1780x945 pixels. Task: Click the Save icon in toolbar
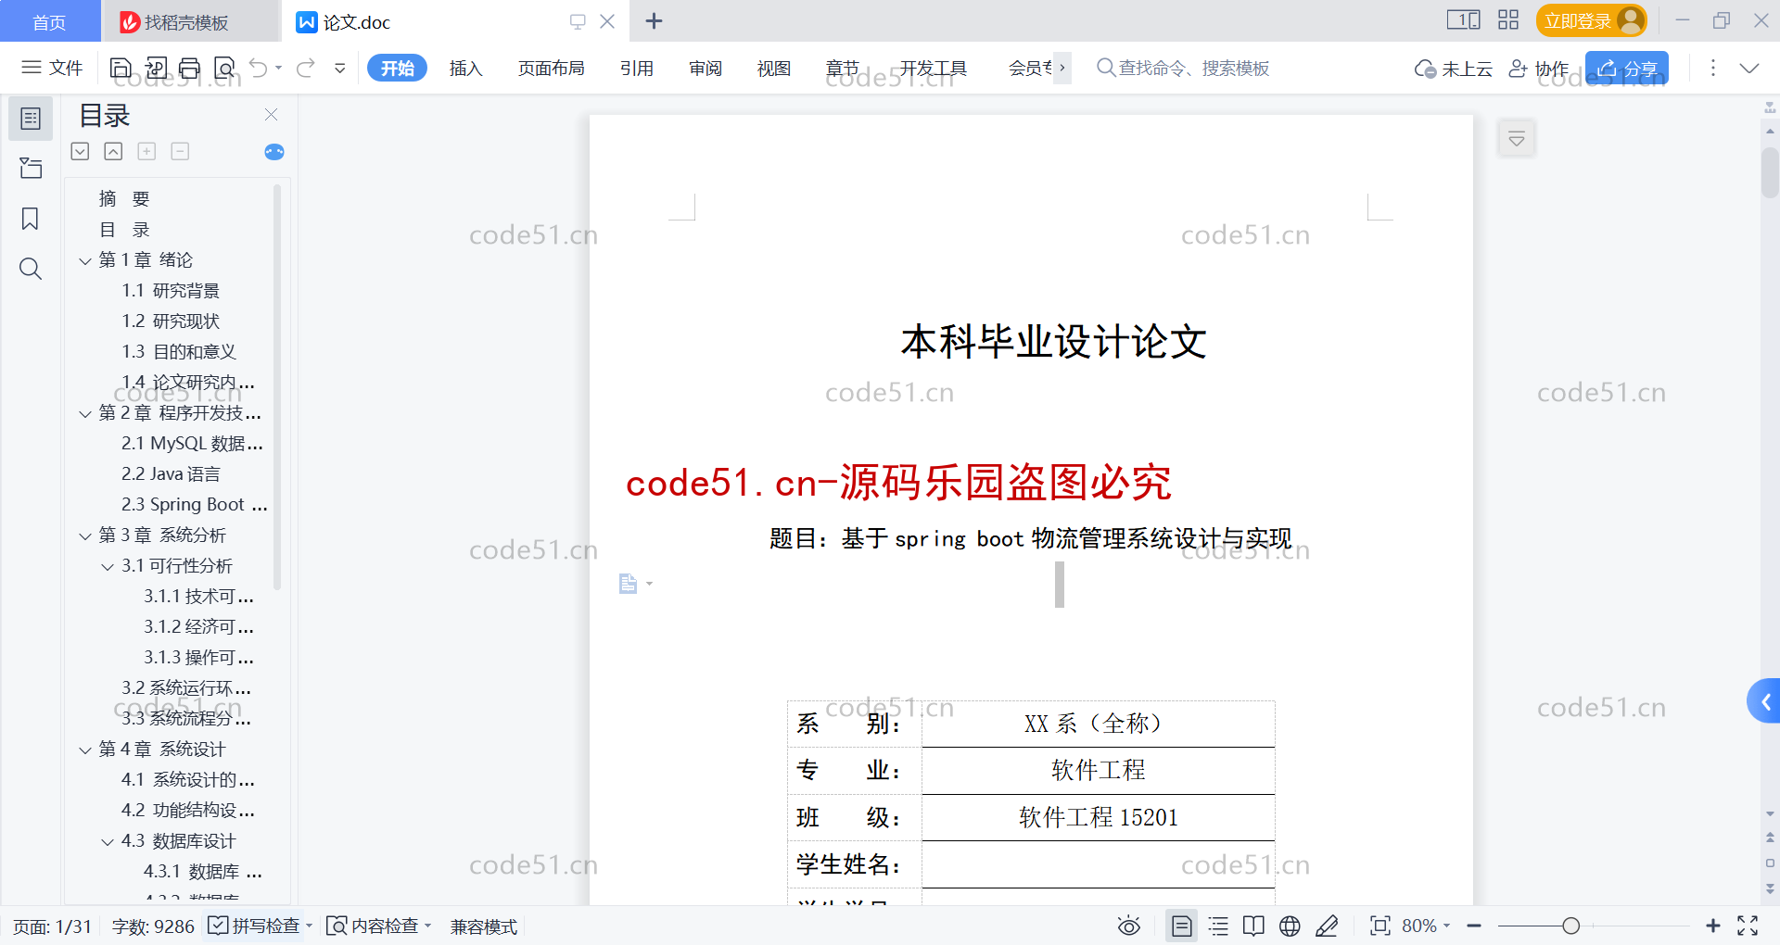[121, 68]
